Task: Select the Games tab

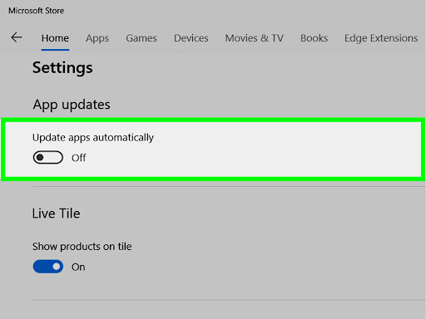Action: [141, 38]
